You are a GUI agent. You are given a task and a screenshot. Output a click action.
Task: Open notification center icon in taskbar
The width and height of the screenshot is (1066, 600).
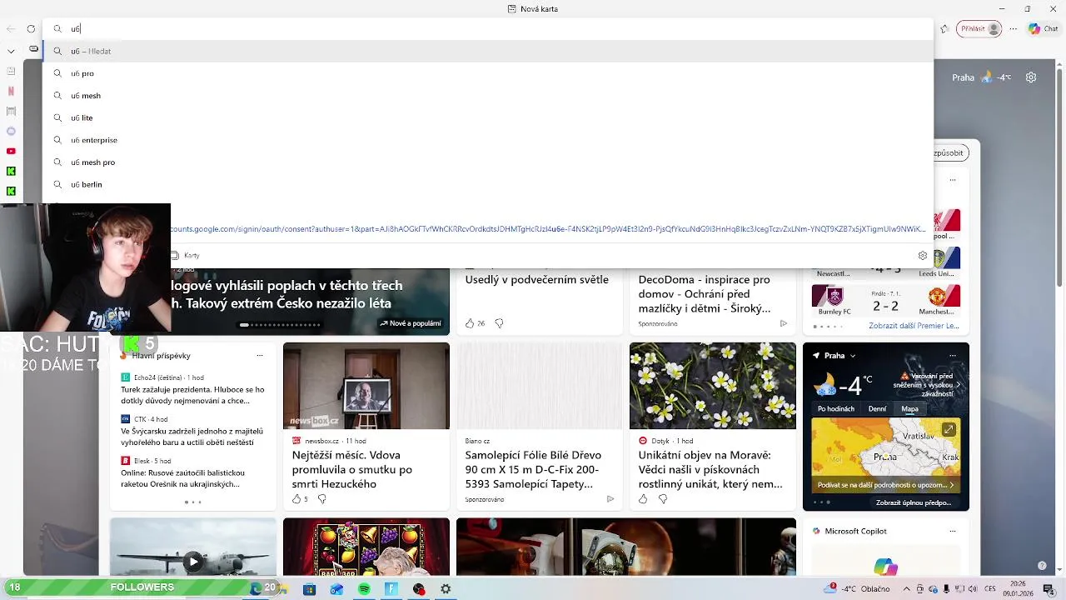tap(1049, 589)
